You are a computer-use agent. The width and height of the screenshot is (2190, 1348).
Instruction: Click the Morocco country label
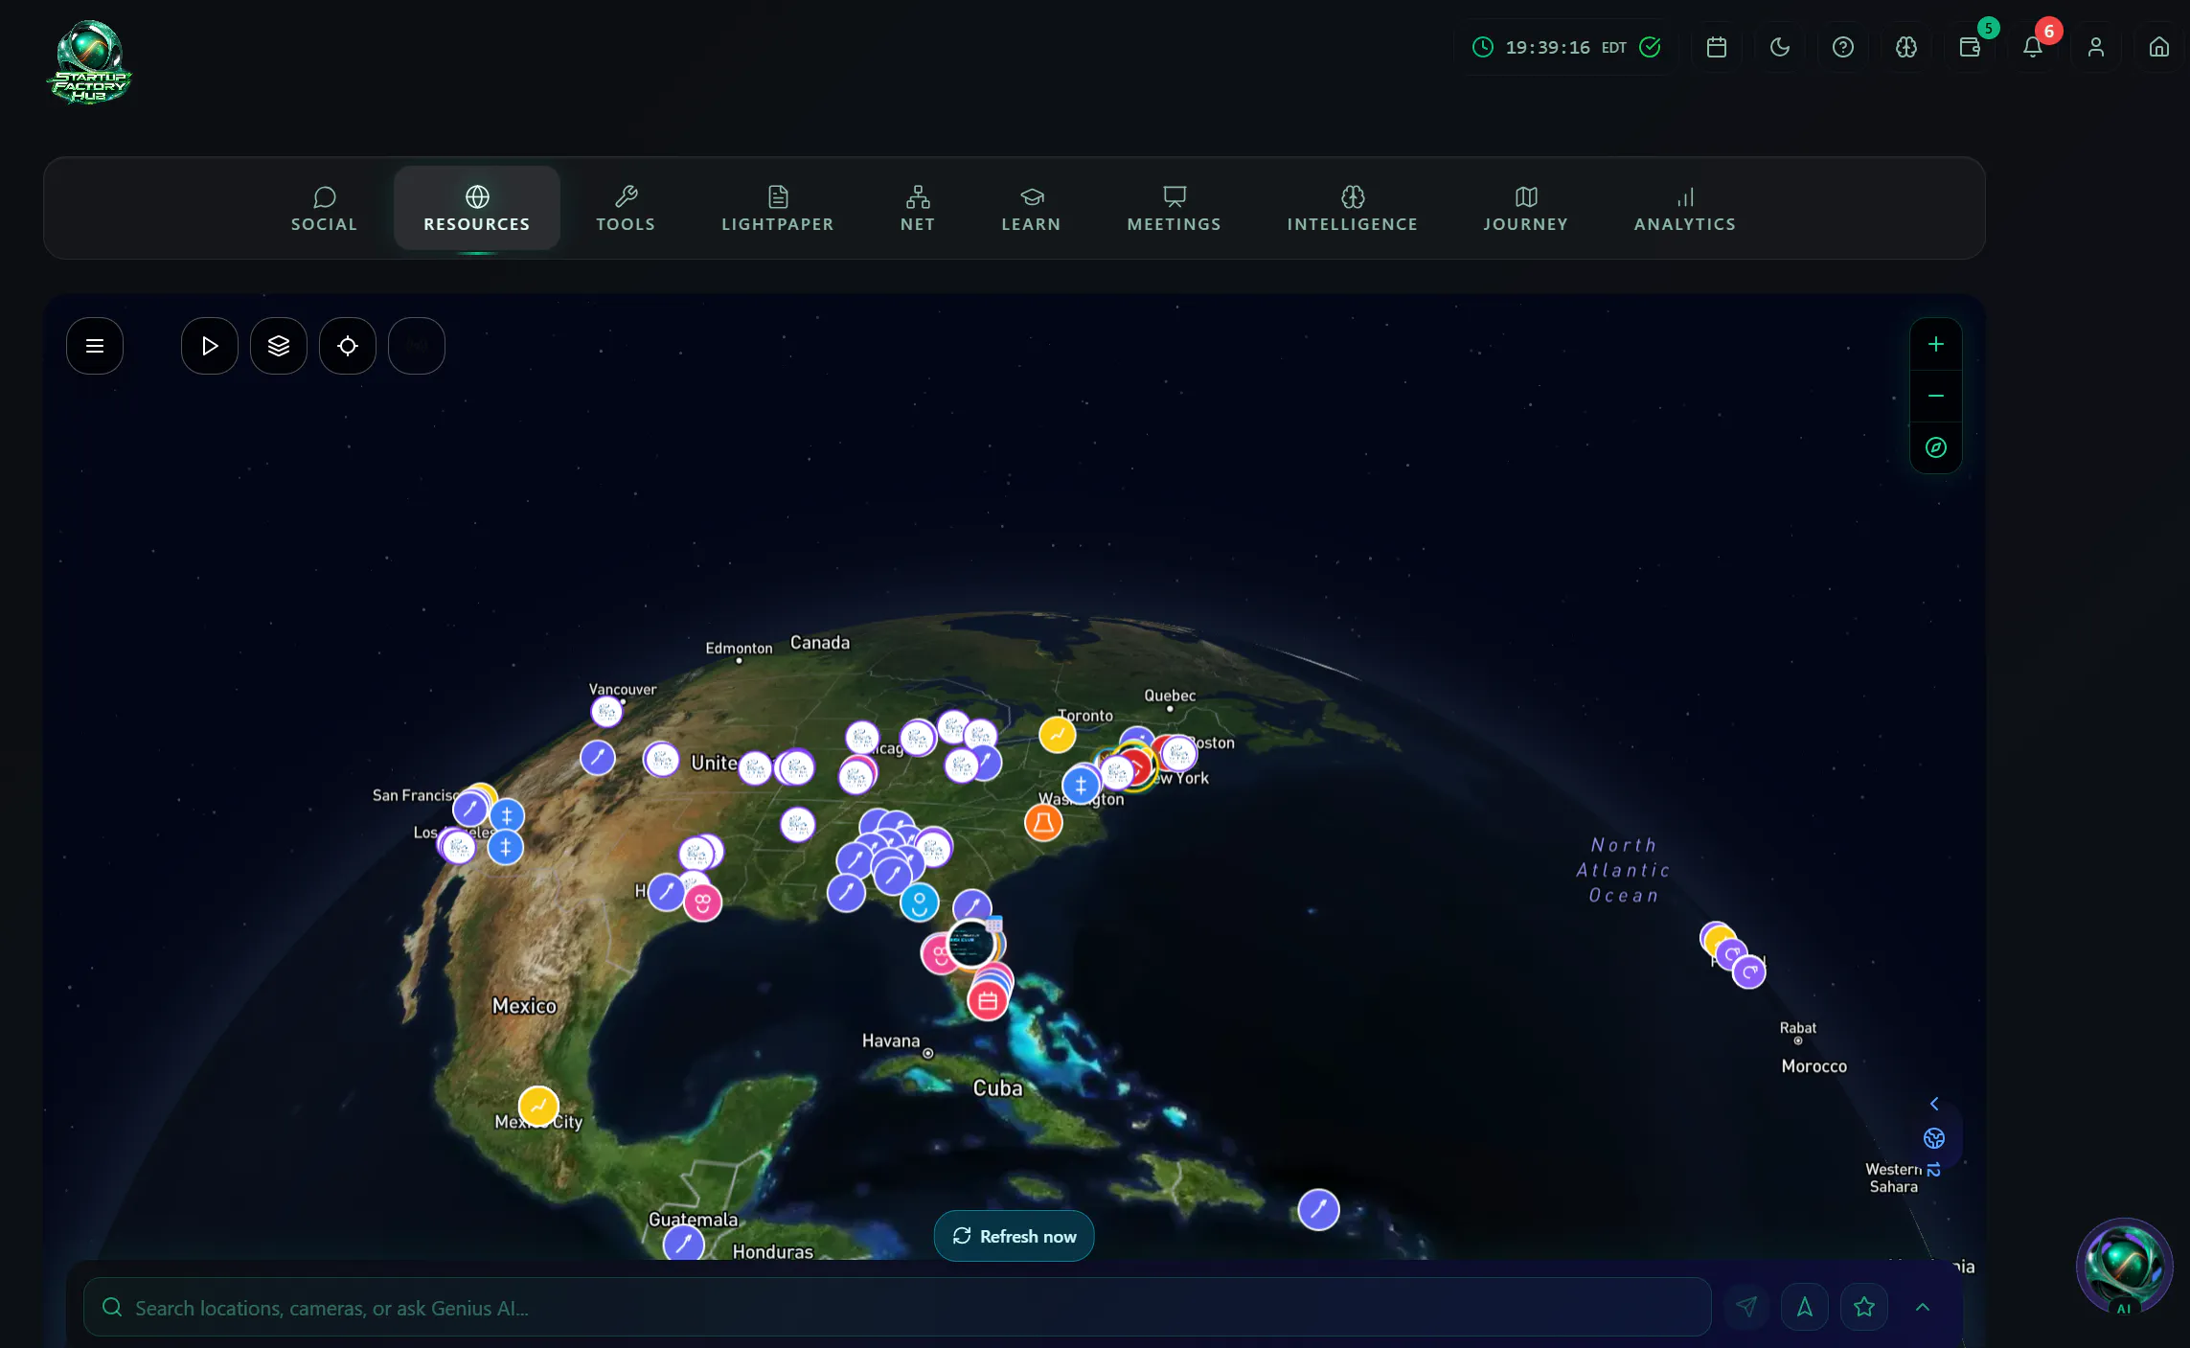coord(1814,1066)
